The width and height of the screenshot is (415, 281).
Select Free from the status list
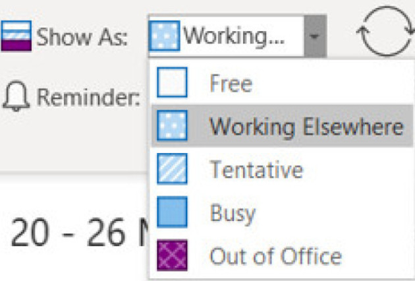click(x=231, y=84)
